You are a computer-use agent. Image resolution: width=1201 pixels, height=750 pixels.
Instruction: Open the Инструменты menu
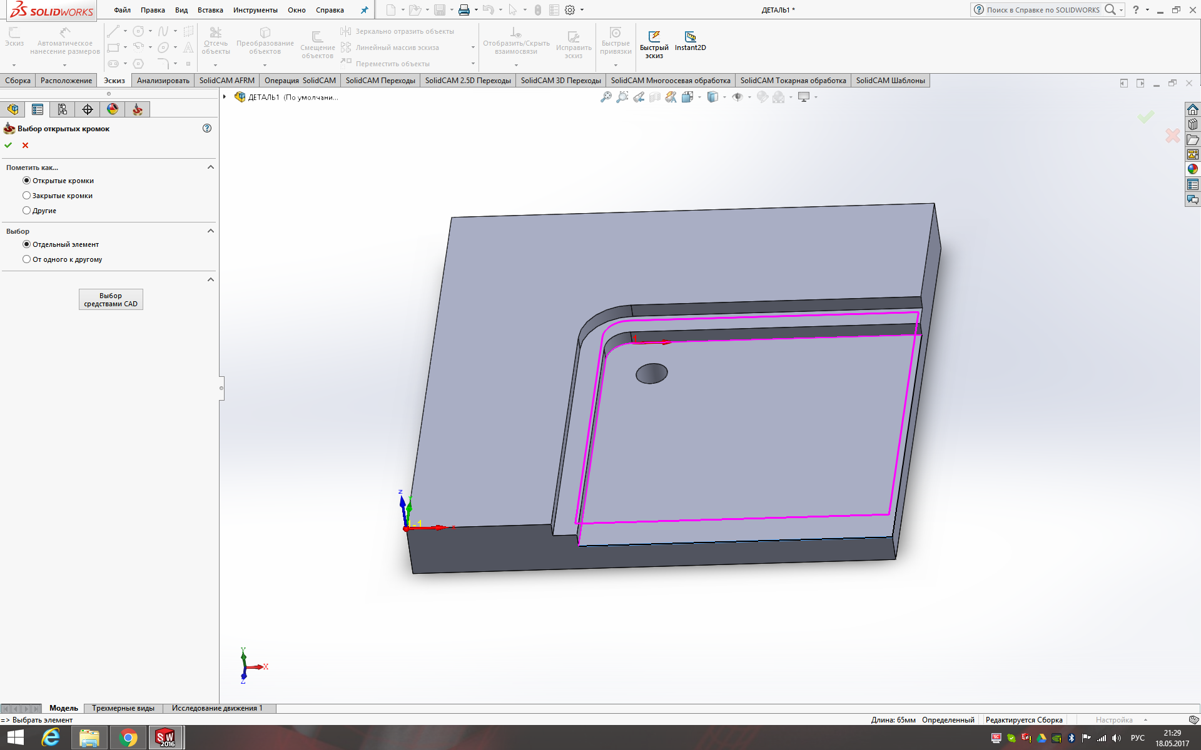point(255,10)
